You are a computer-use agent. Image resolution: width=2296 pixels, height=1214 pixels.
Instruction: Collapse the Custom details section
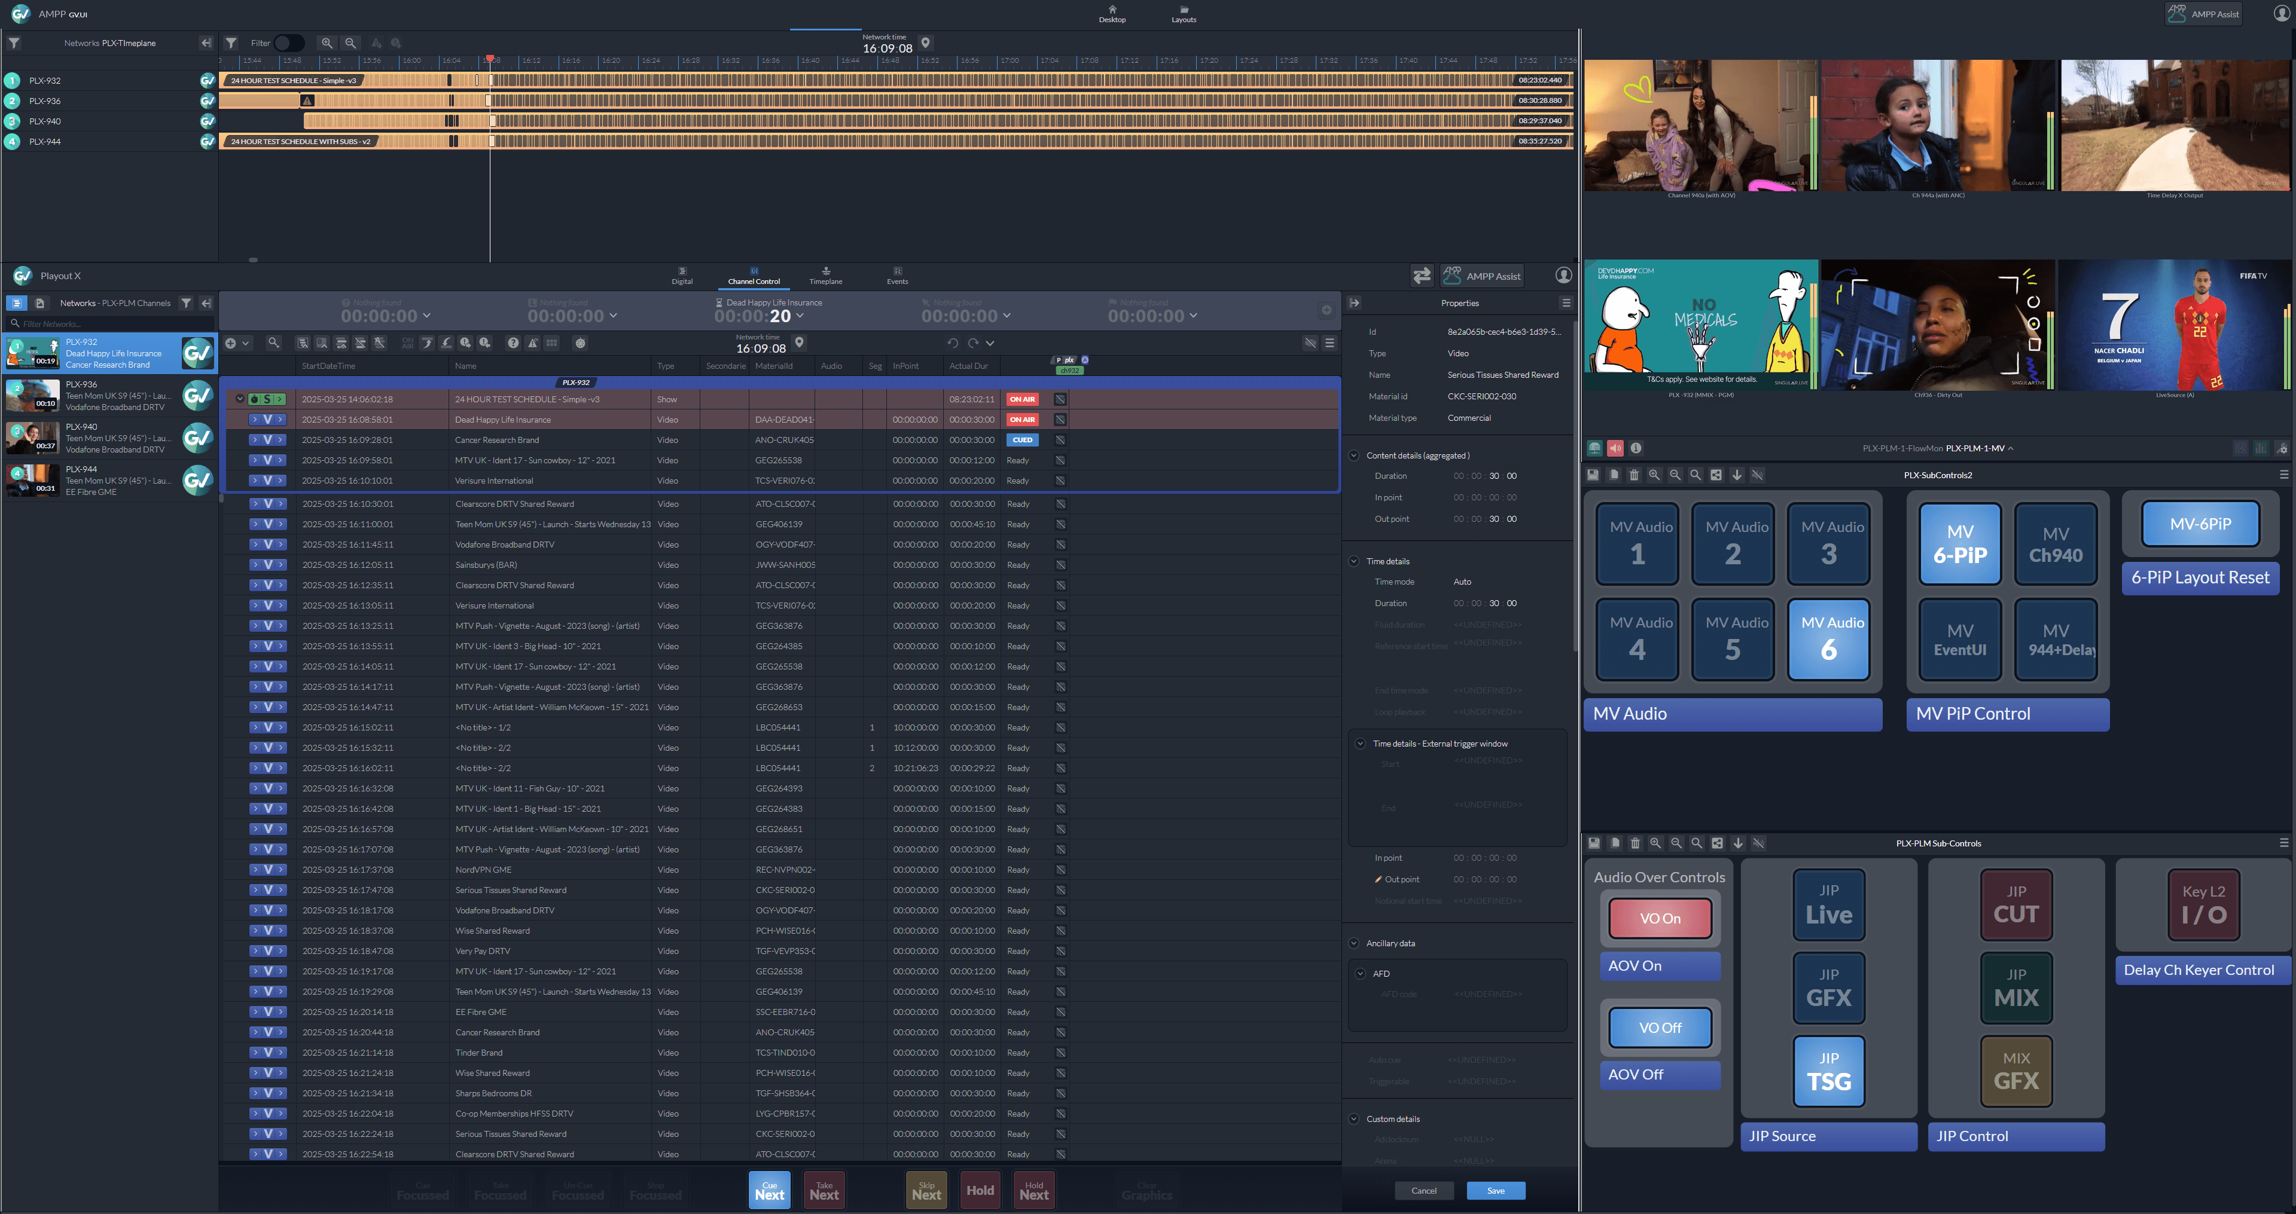[x=1353, y=1119]
